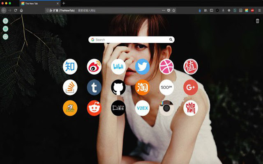
Task: Click the site info icon in address bar
Action: tap(48, 10)
